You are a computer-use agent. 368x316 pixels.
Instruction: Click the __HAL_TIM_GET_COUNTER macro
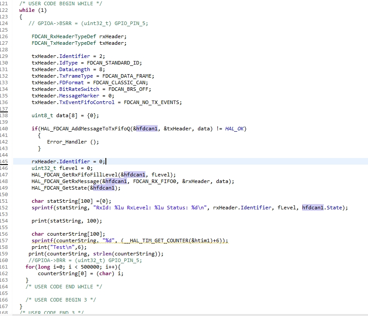pos(155,241)
